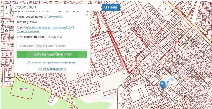Select parcel 450 on the map
The height and width of the screenshot is (109, 212).
(133, 84)
